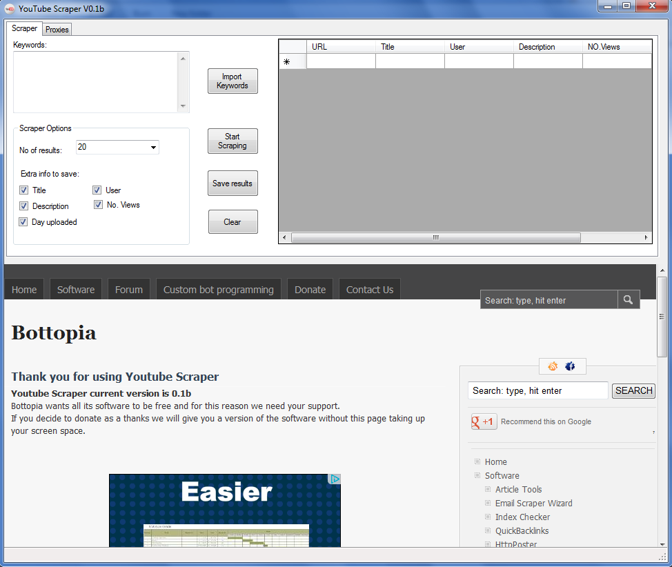Click the Title column header in grid

pos(410,47)
